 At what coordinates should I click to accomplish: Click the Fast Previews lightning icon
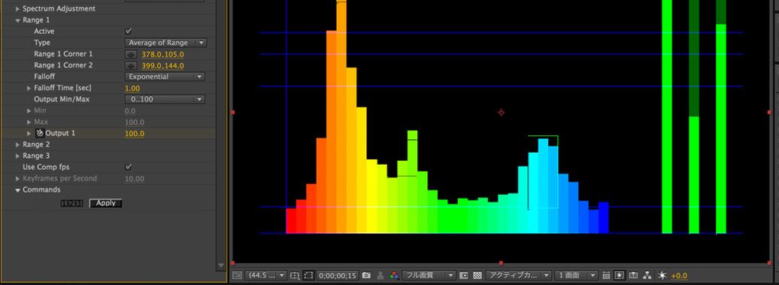(x=620, y=275)
